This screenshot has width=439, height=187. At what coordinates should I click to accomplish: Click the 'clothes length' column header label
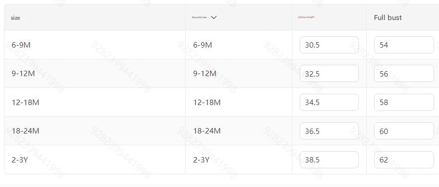click(x=306, y=17)
